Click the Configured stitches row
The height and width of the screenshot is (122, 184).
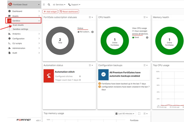pos(68,76)
